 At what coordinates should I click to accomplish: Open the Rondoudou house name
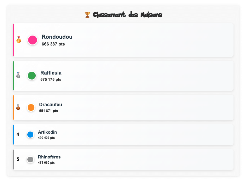point(57,37)
